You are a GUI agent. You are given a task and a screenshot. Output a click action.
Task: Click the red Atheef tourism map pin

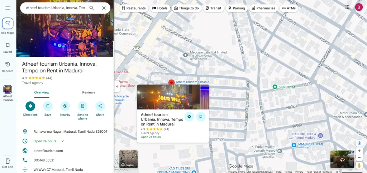[x=171, y=82]
